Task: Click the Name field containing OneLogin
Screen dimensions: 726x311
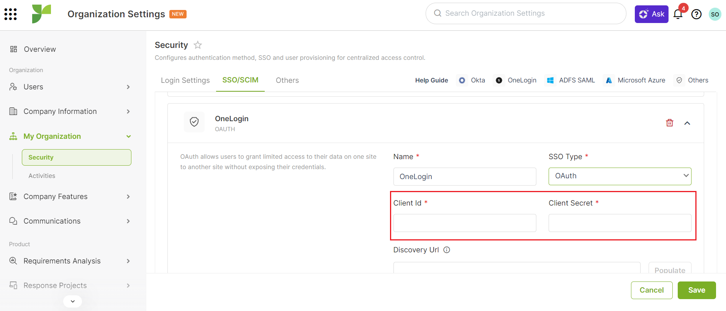Action: [x=465, y=176]
